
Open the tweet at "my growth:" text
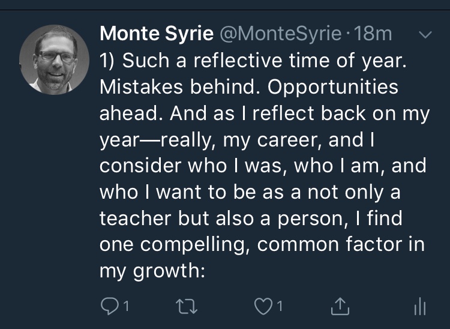tap(152, 271)
